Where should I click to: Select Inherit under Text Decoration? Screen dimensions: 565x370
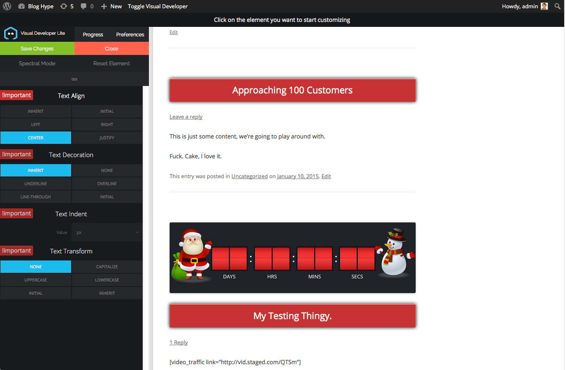[x=36, y=170]
